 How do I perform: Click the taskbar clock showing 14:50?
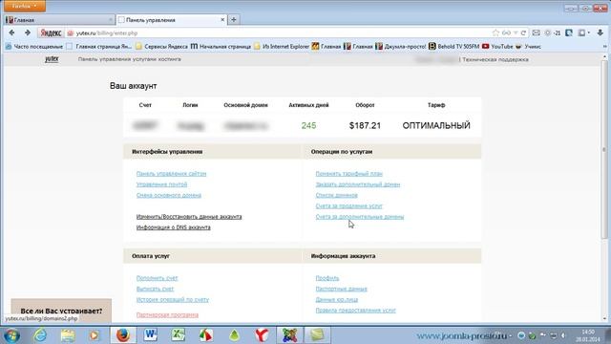588,335
